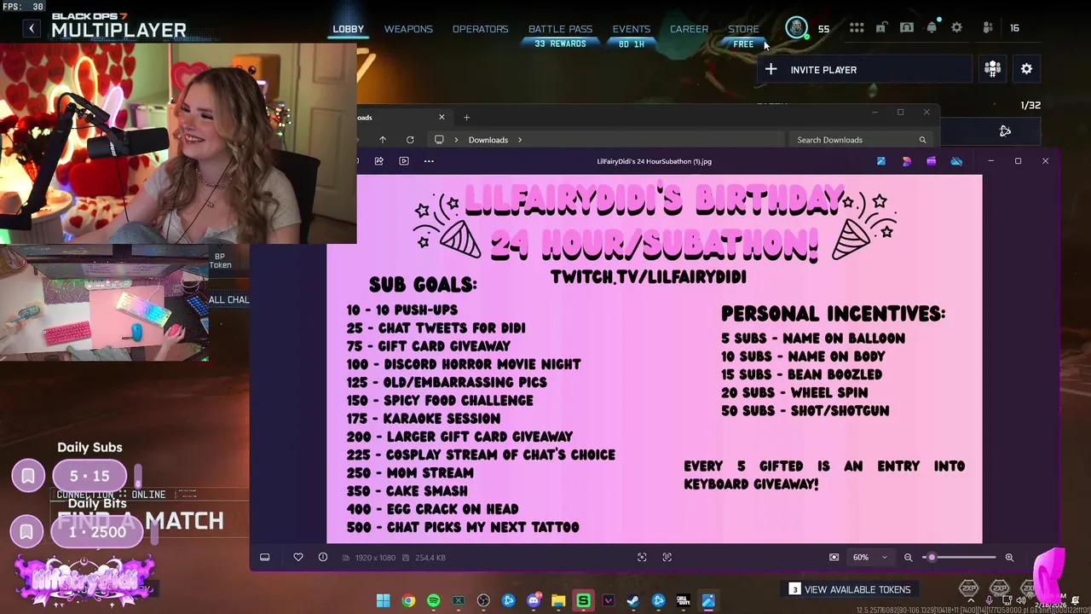Expand chevron after Downloads in address bar
Screen dimensions: 1091x614
[519, 140]
